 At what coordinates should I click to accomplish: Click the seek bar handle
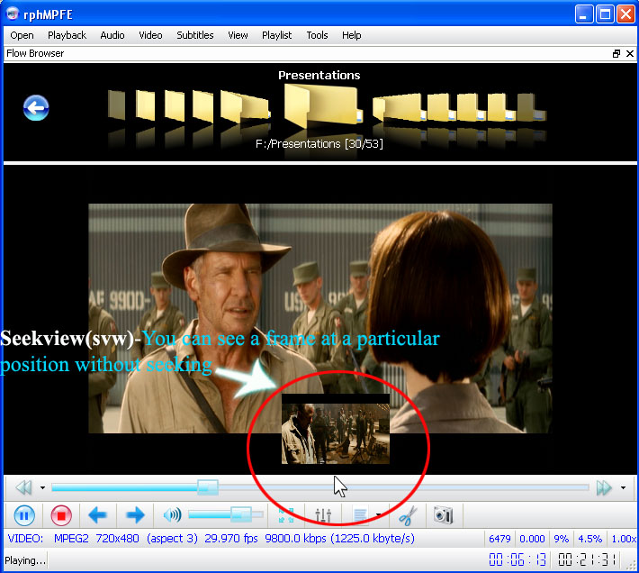point(208,487)
